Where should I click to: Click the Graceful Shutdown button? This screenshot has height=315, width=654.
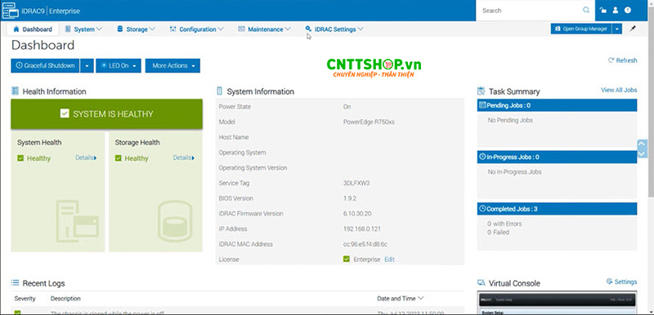(x=45, y=66)
